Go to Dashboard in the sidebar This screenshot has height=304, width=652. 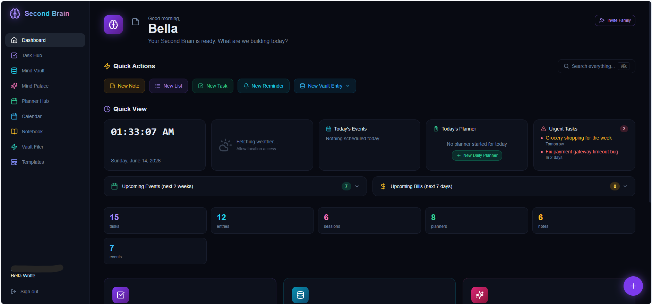pyautogui.click(x=45, y=40)
